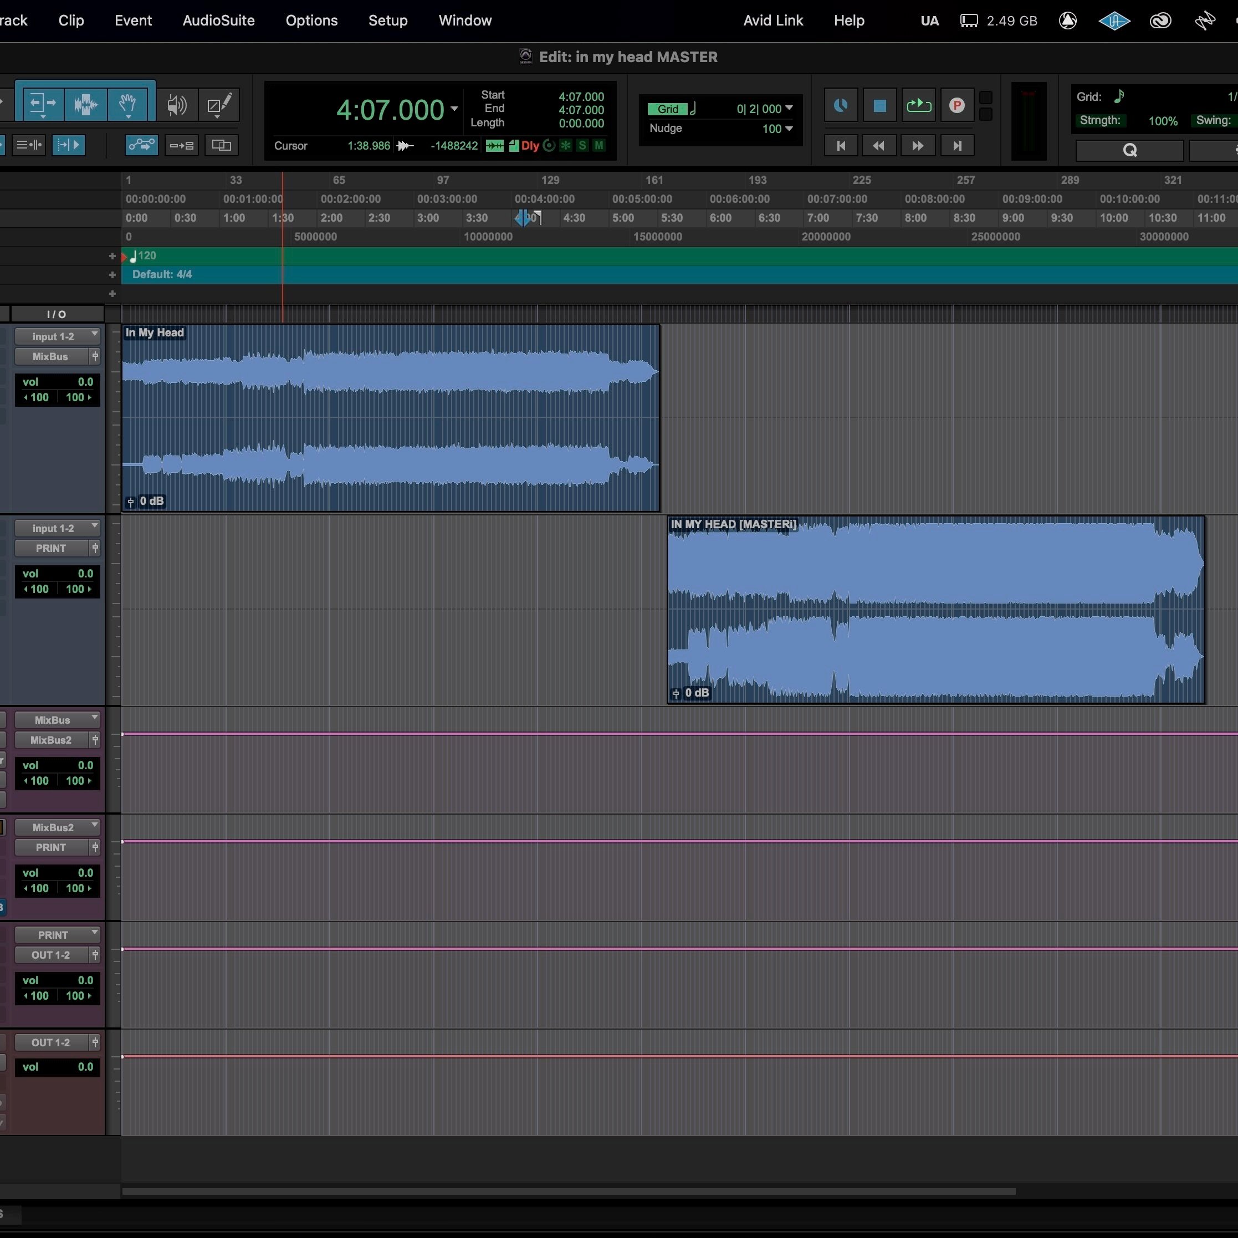Open the Setup menu

point(388,21)
